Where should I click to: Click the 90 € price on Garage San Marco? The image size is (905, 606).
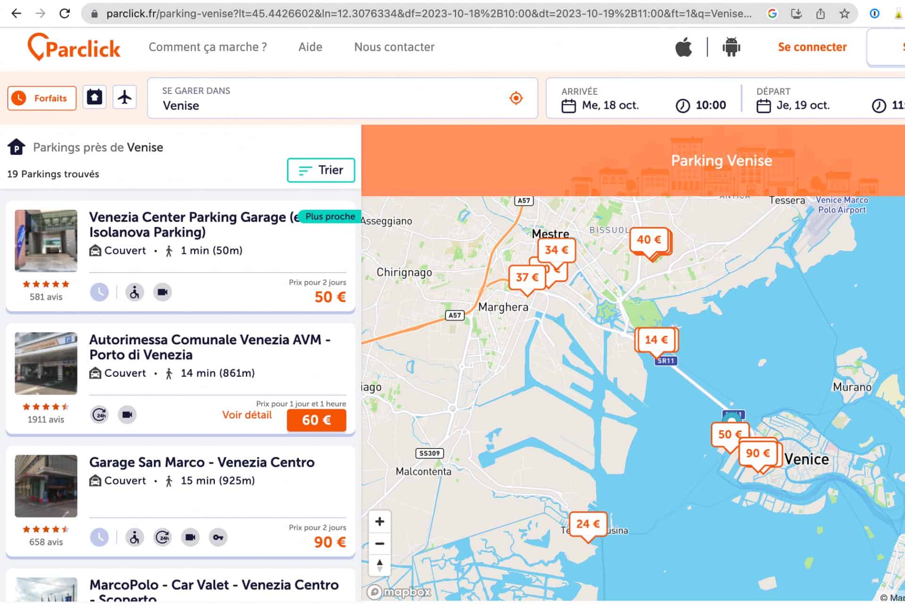330,542
